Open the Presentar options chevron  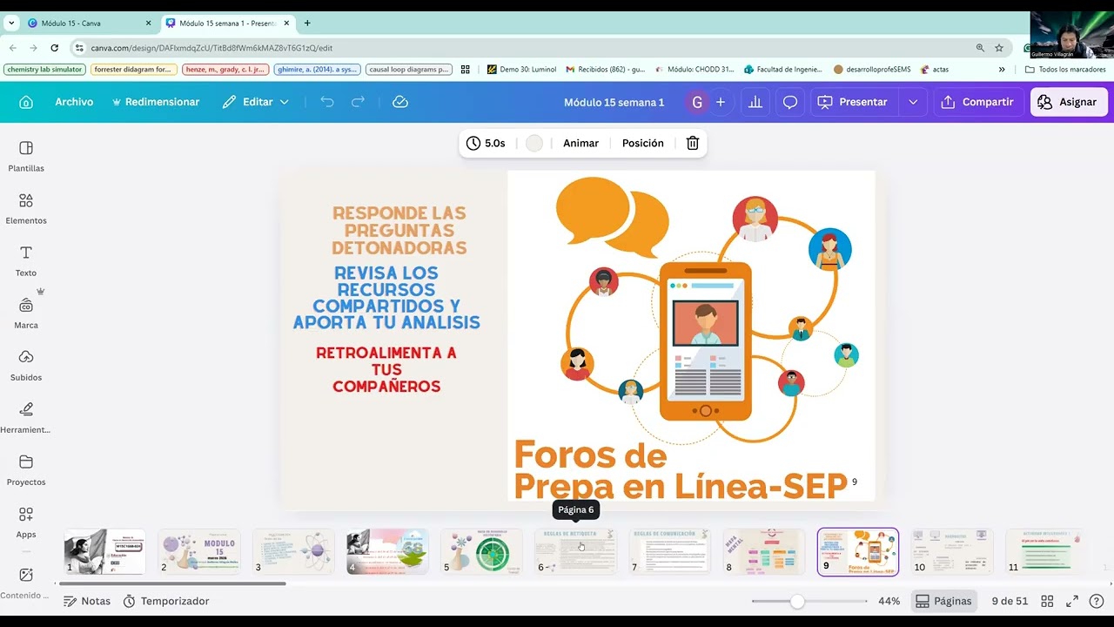click(x=913, y=102)
